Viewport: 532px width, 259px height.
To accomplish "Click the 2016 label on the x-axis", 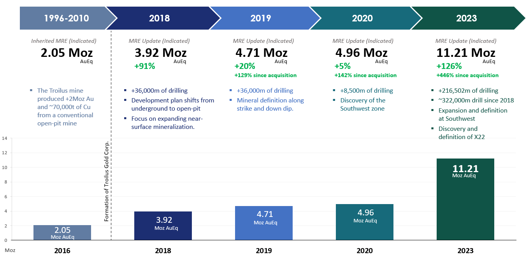I will [x=62, y=251].
